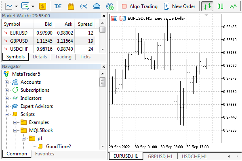Click the indicators chart monitor icon
The width and height of the screenshot is (242, 161).
point(25,6)
